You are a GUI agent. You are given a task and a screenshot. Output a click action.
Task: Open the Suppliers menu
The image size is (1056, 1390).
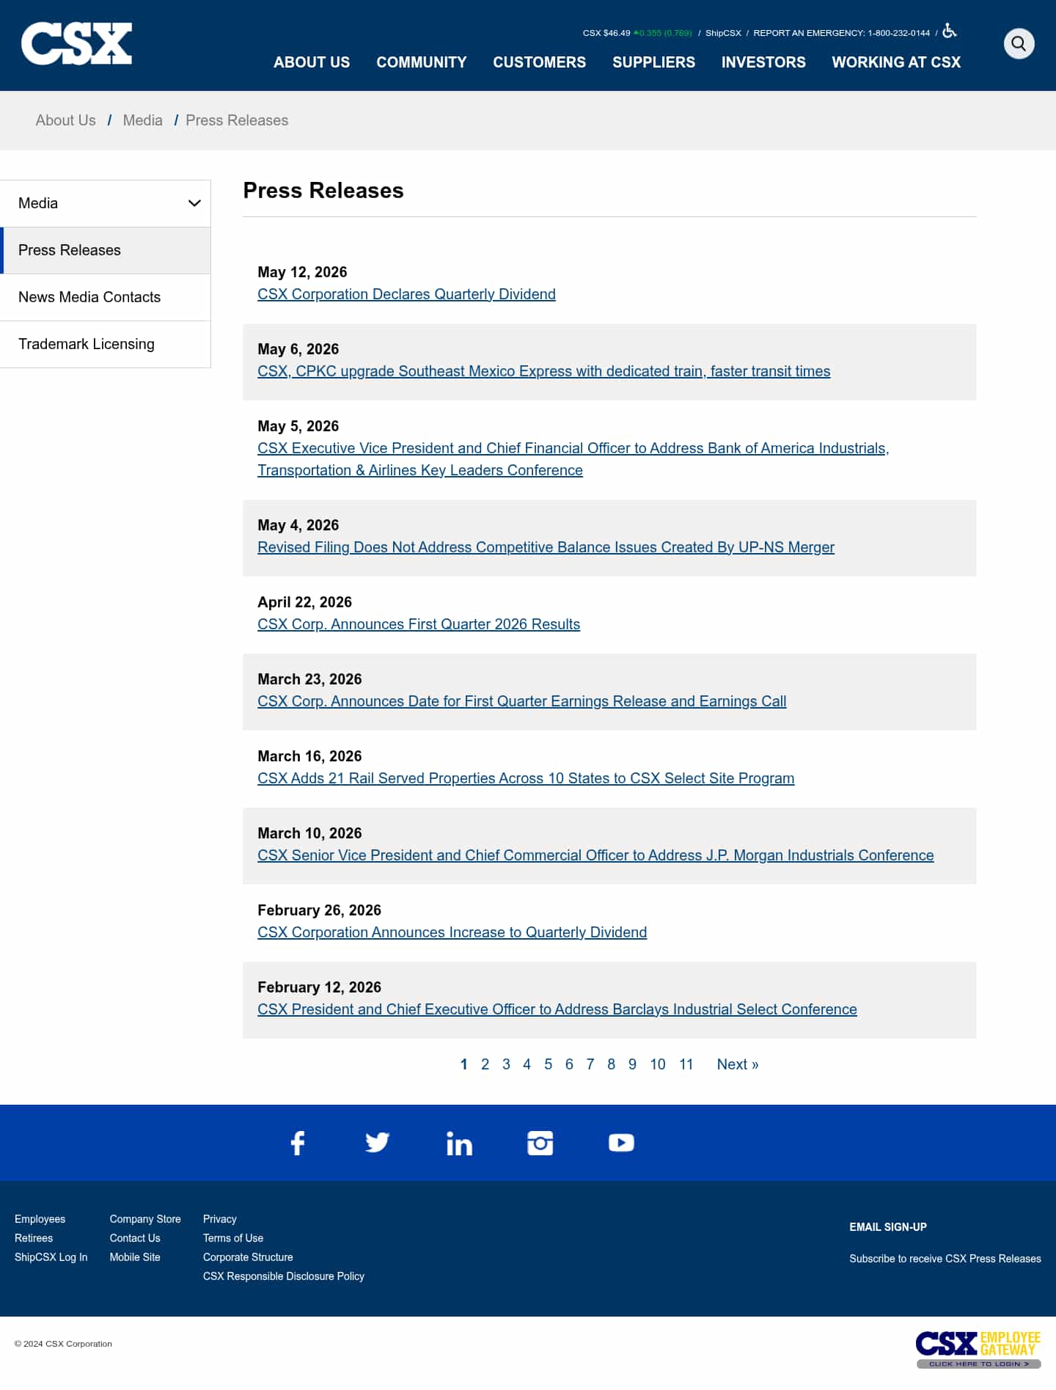(654, 62)
